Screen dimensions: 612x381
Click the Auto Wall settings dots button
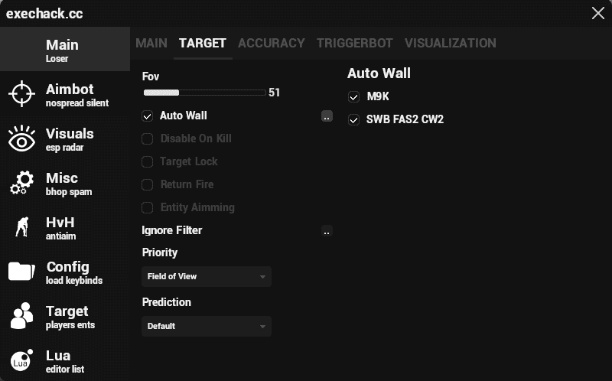click(x=327, y=116)
